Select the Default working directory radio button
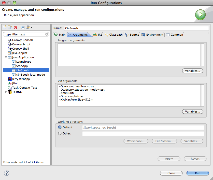Image resolution: width=213 pixels, height=180 pixels. pyautogui.click(x=60, y=127)
